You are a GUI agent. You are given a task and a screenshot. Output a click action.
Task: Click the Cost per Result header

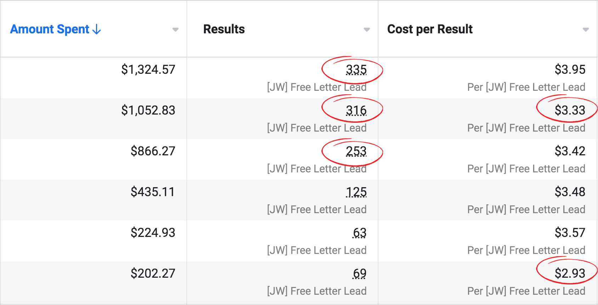(x=430, y=29)
